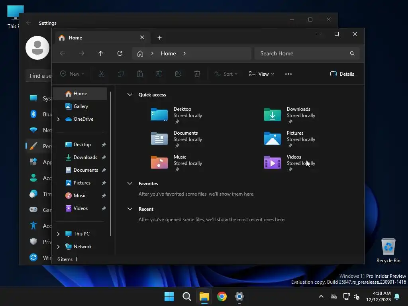Expand Network in the navigation pane
Image resolution: width=408 pixels, height=306 pixels.
(58, 247)
